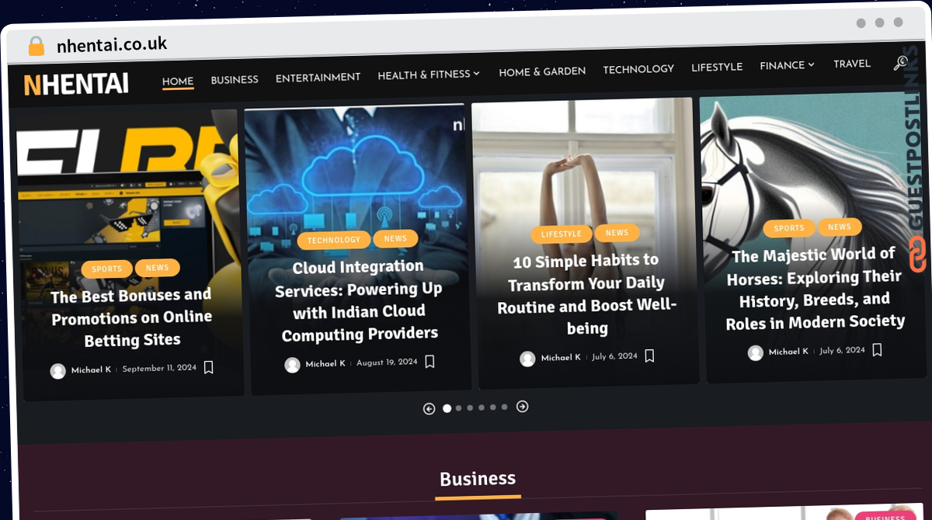
Task: Open the Home menu item
Action: point(178,81)
